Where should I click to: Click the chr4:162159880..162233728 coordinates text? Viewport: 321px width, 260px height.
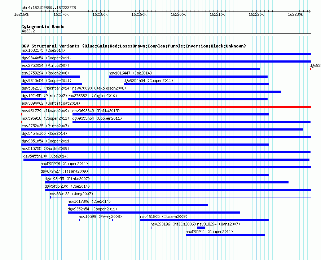49,8
